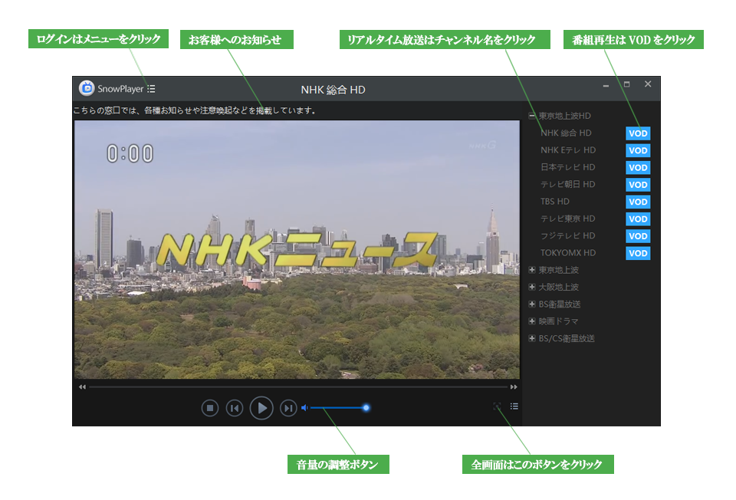Select the 日本テレビ HD channel

tap(567, 167)
